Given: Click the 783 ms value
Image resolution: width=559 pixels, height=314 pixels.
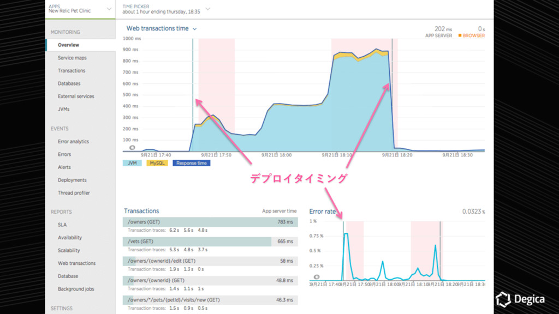Looking at the screenshot, I should click(x=285, y=222).
